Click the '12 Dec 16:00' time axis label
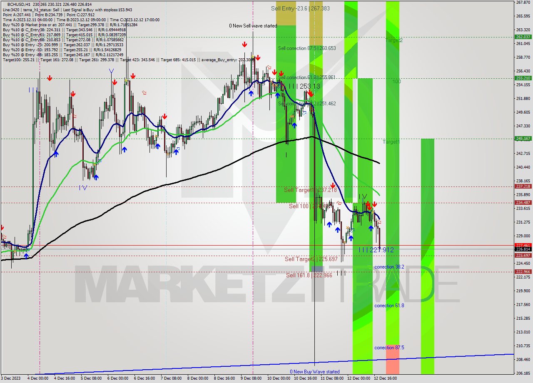This screenshot has width=533, height=383. click(385, 378)
